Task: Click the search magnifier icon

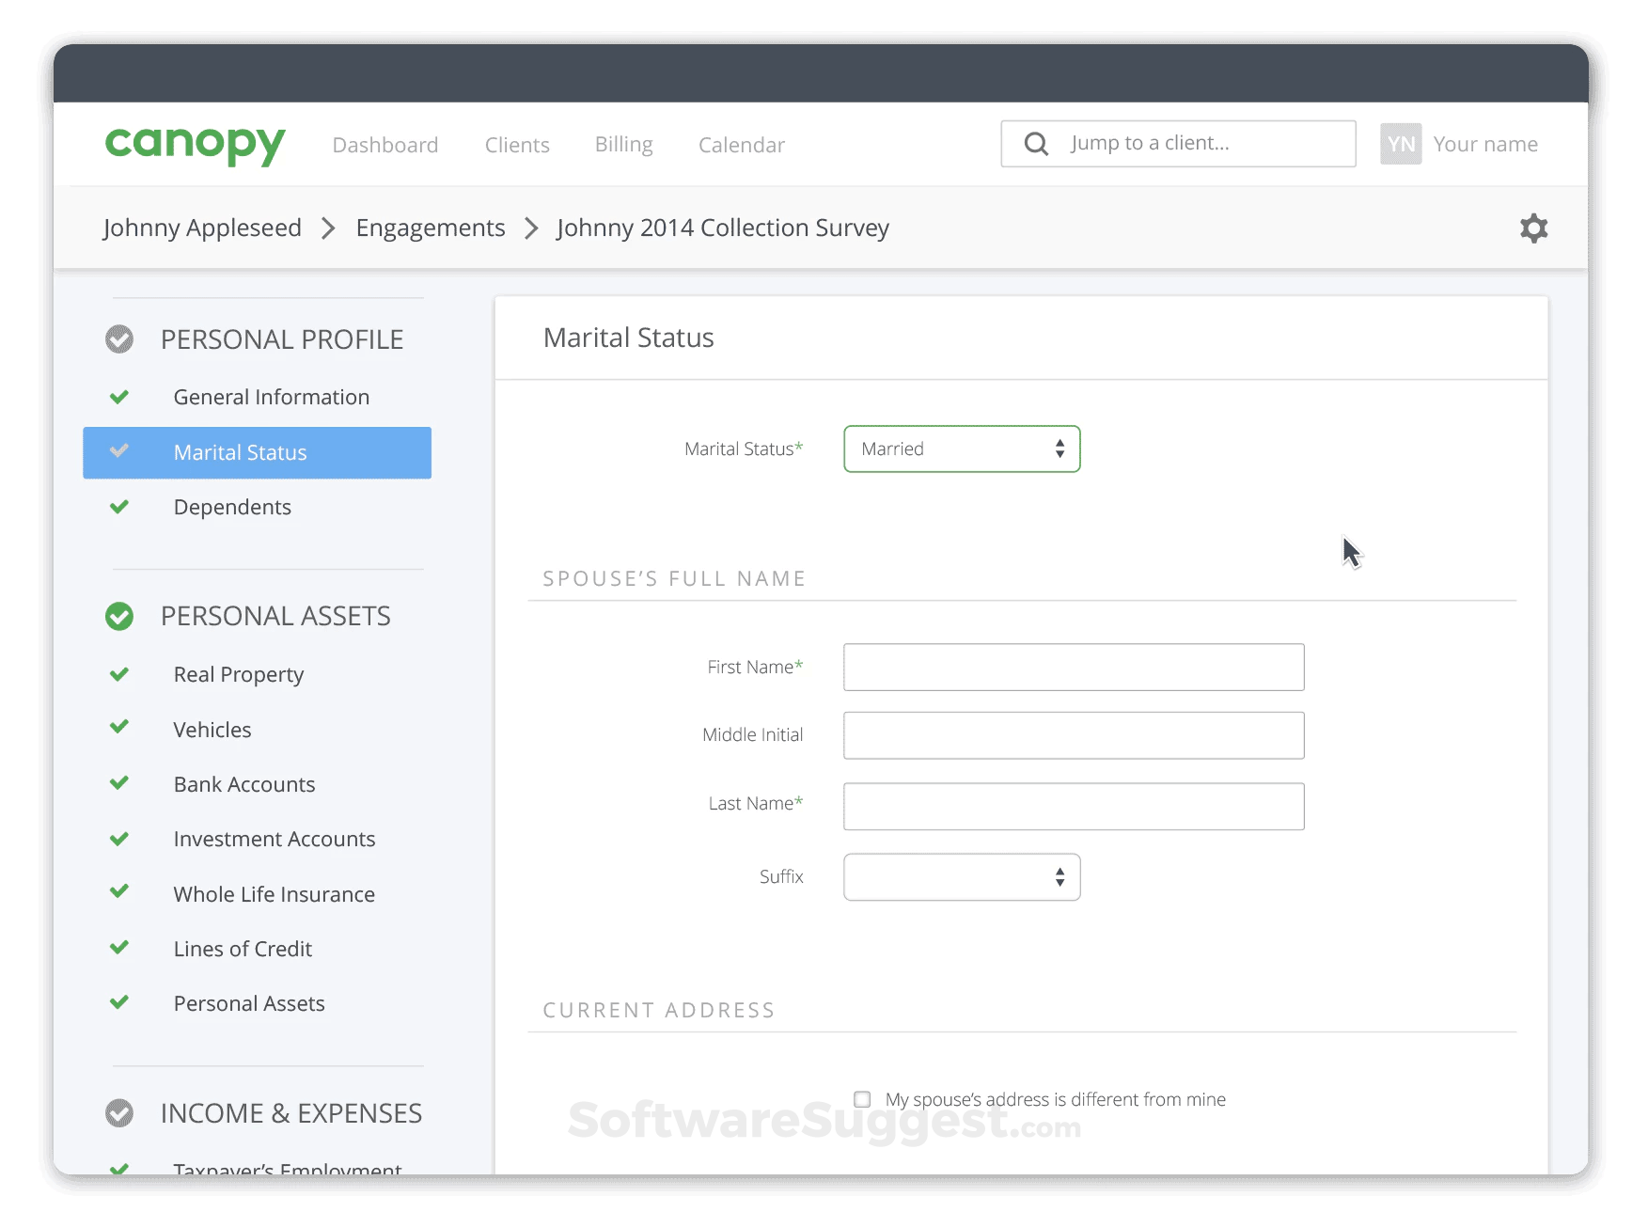Action: (x=1036, y=143)
